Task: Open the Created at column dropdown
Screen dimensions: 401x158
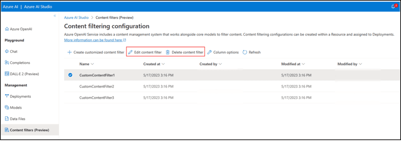Action: pyautogui.click(x=163, y=64)
